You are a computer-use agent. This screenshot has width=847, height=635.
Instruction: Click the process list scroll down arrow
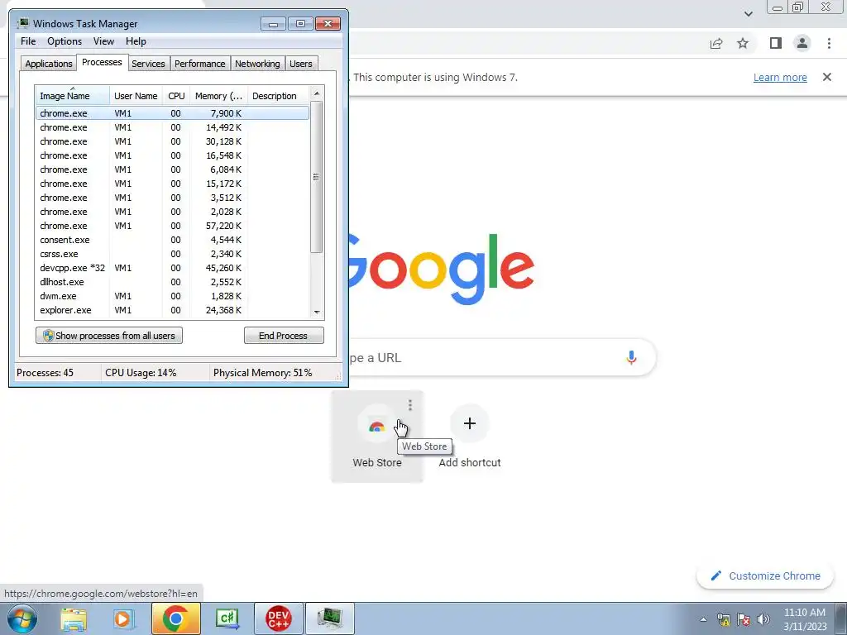coord(317,312)
